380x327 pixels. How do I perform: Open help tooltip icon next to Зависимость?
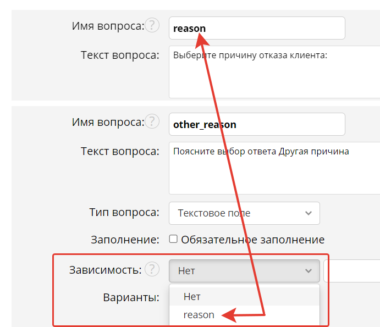[152, 270]
